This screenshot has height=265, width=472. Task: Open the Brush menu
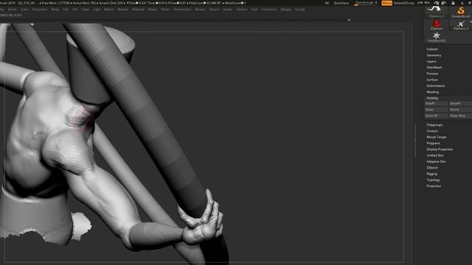pyautogui.click(x=12, y=10)
